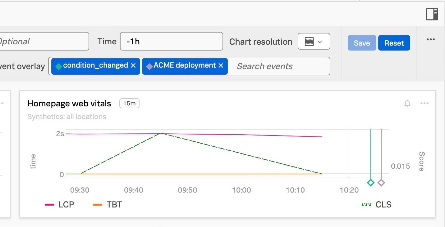
Task: Click the Optional filter input field
Action: pyautogui.click(x=44, y=41)
